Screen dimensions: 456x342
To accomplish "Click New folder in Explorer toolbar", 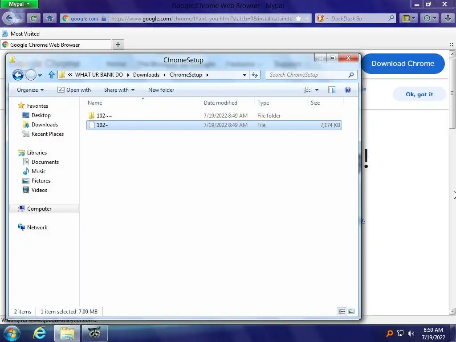I will click(161, 90).
